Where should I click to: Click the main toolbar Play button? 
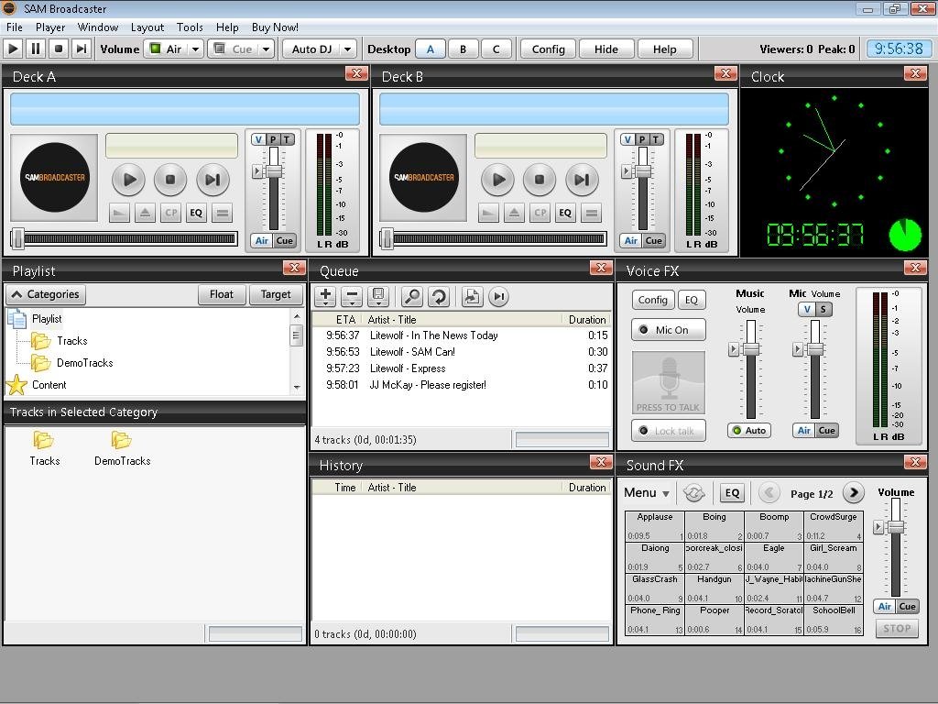[13, 49]
